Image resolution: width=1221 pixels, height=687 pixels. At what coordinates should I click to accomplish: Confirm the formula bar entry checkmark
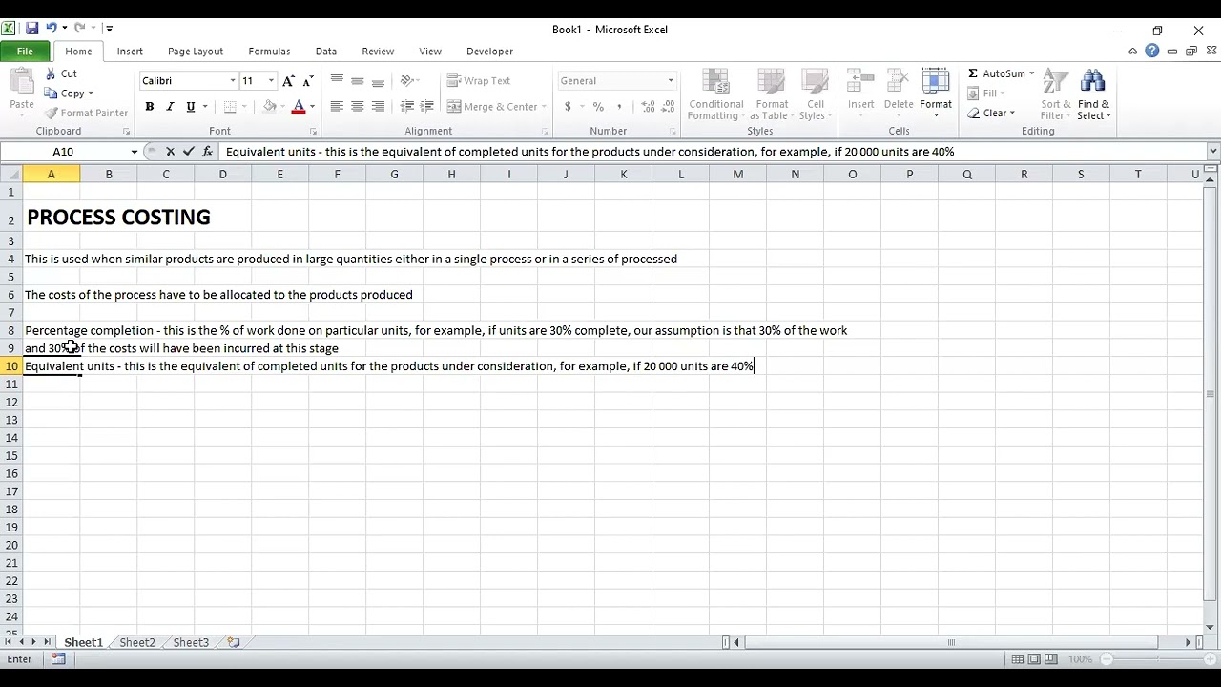pyautogui.click(x=188, y=152)
